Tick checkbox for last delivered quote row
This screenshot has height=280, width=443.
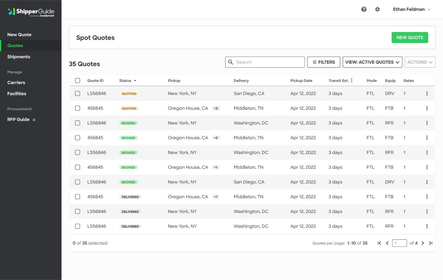click(77, 226)
